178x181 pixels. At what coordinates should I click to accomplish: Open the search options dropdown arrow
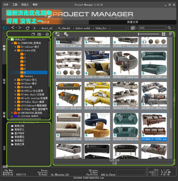point(173,28)
